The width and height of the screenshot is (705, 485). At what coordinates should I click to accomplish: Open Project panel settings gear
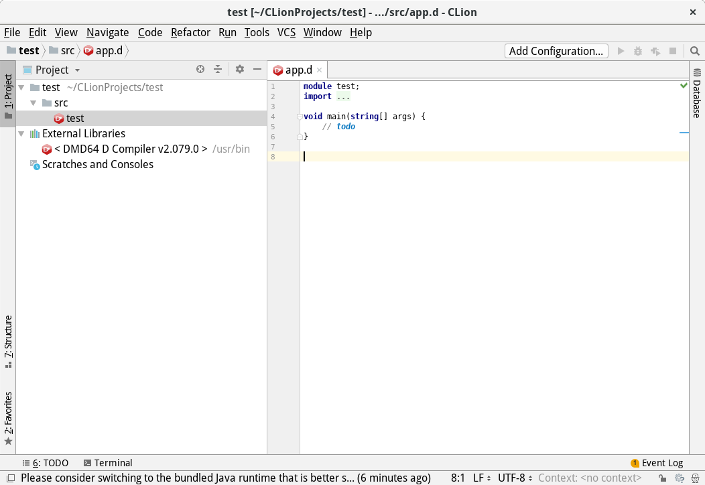pyautogui.click(x=240, y=69)
